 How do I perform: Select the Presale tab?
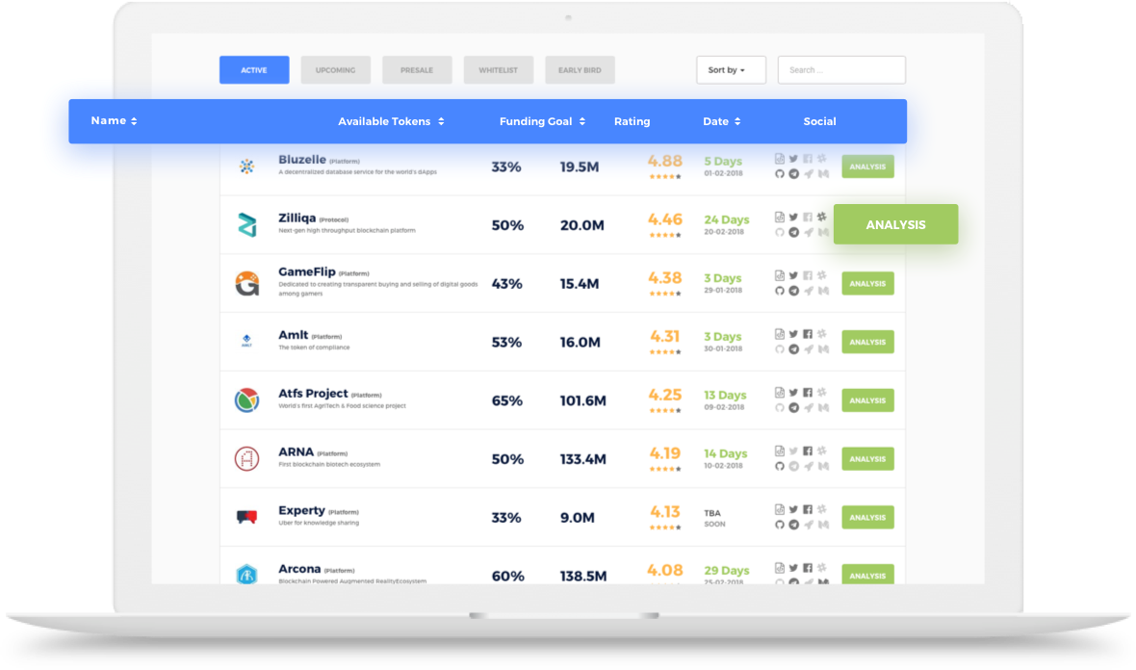click(417, 70)
